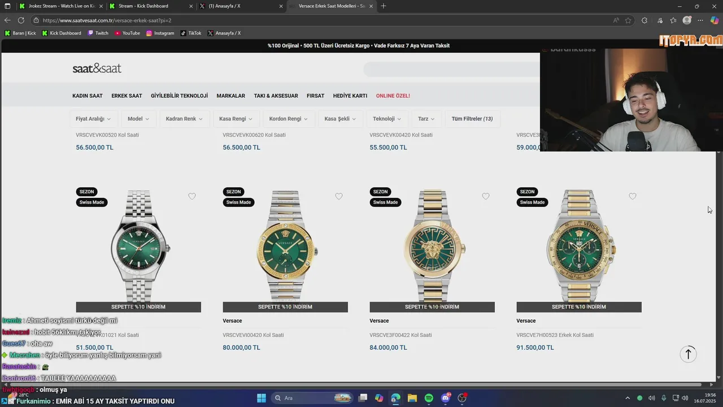723x407 pixels.
Task: Click the microphone tray icon
Action: pos(664,398)
